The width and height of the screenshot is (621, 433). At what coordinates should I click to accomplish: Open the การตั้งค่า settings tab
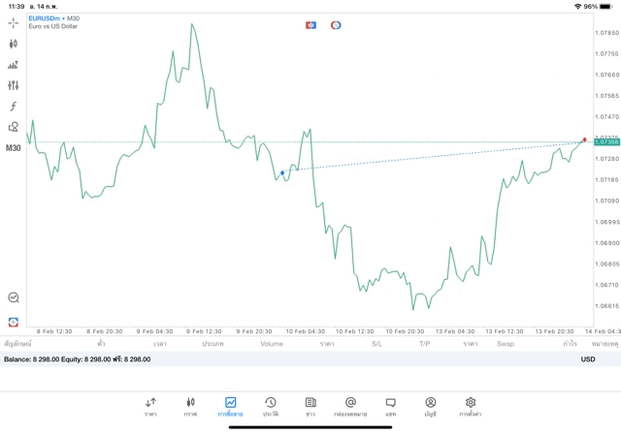click(x=471, y=406)
